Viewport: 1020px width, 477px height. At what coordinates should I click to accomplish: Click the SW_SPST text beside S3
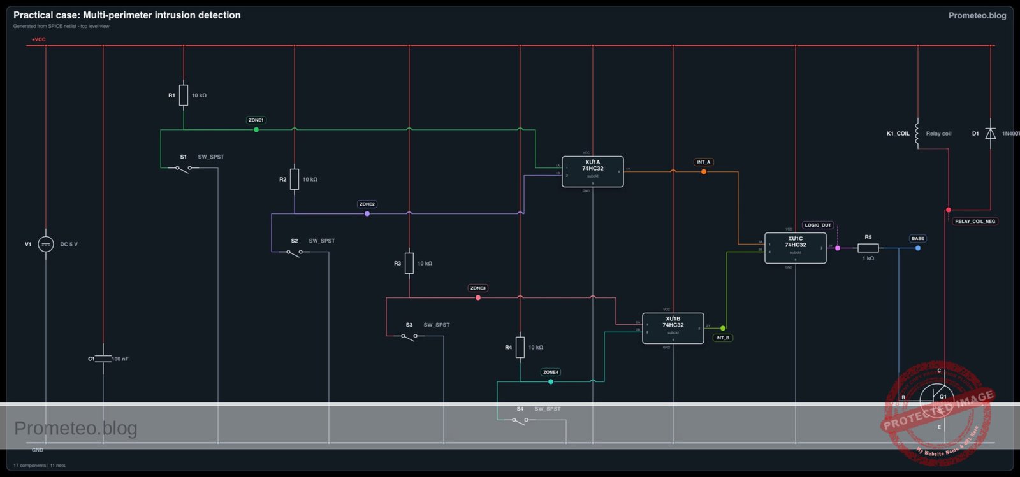437,325
